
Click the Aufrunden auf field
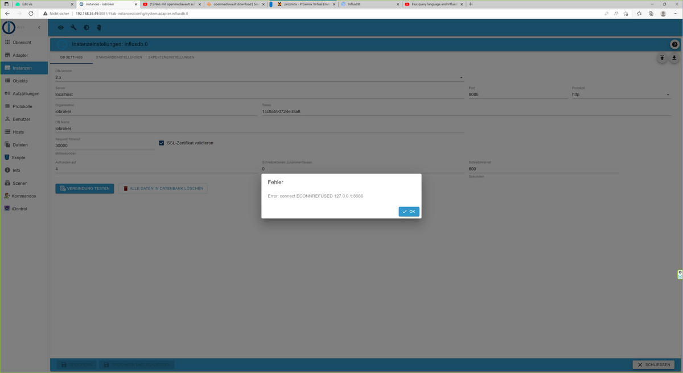[x=157, y=169]
